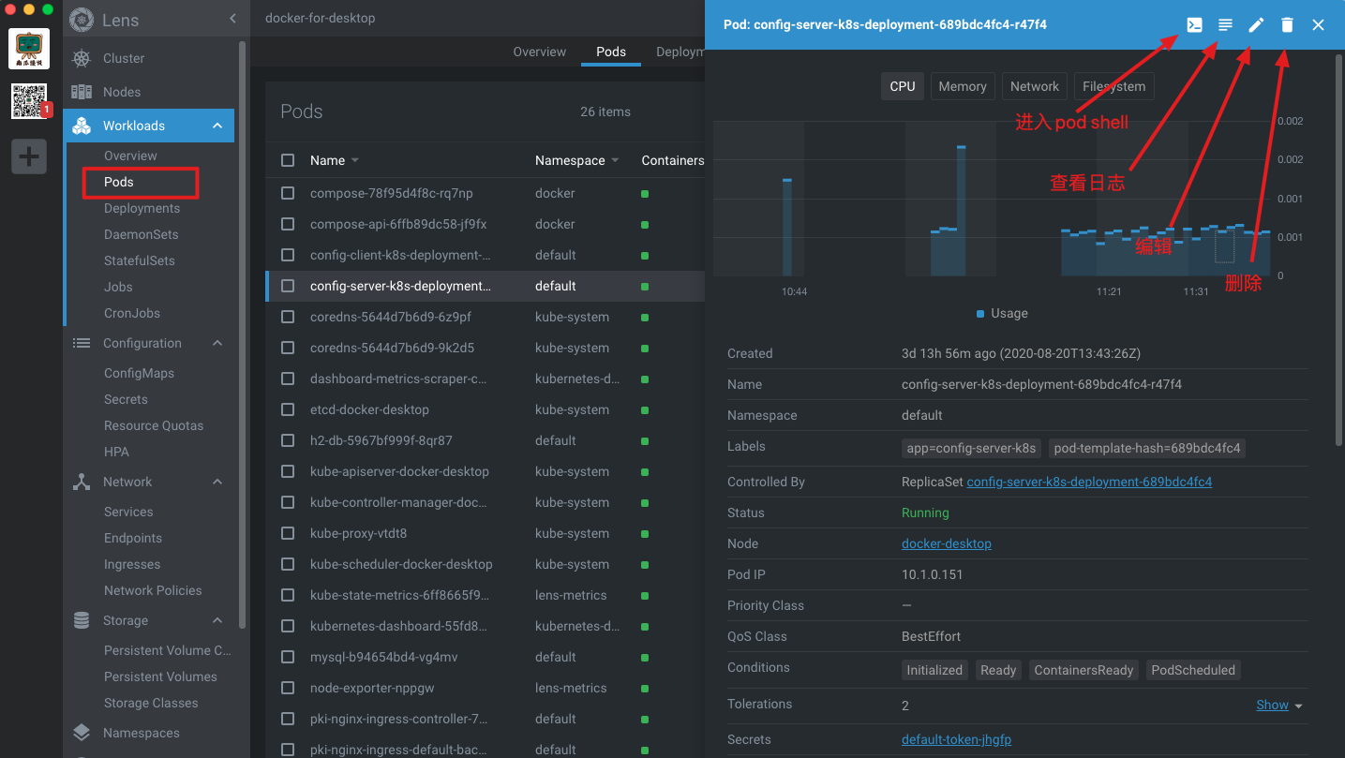
Task: Select the mysql-b94654bd4-vg4mv pod row
Action: pos(485,657)
